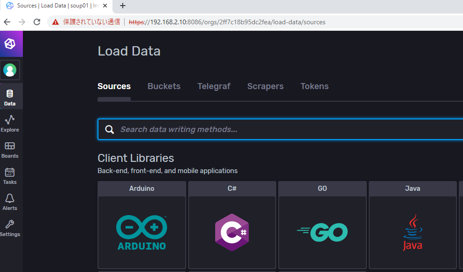Screen dimensions: 463x272
Task: Close the Sources Load Data browser tab
Action: click(x=105, y=6)
